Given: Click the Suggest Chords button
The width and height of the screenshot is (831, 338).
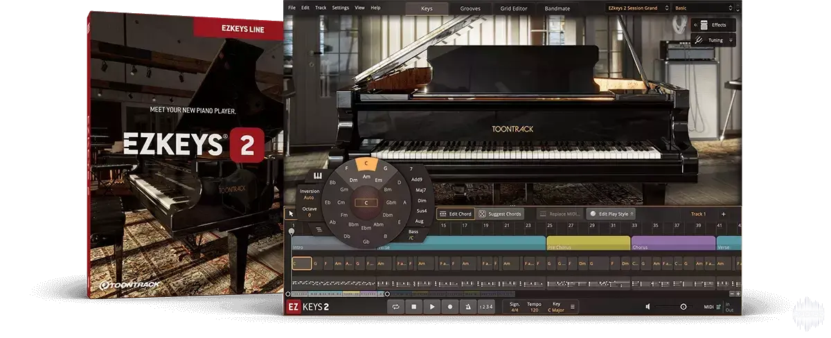Looking at the screenshot, I should pyautogui.click(x=500, y=214).
